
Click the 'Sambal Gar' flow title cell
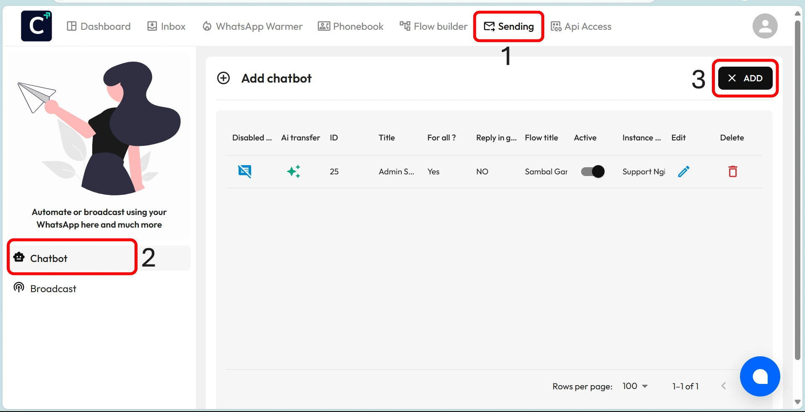click(x=546, y=171)
